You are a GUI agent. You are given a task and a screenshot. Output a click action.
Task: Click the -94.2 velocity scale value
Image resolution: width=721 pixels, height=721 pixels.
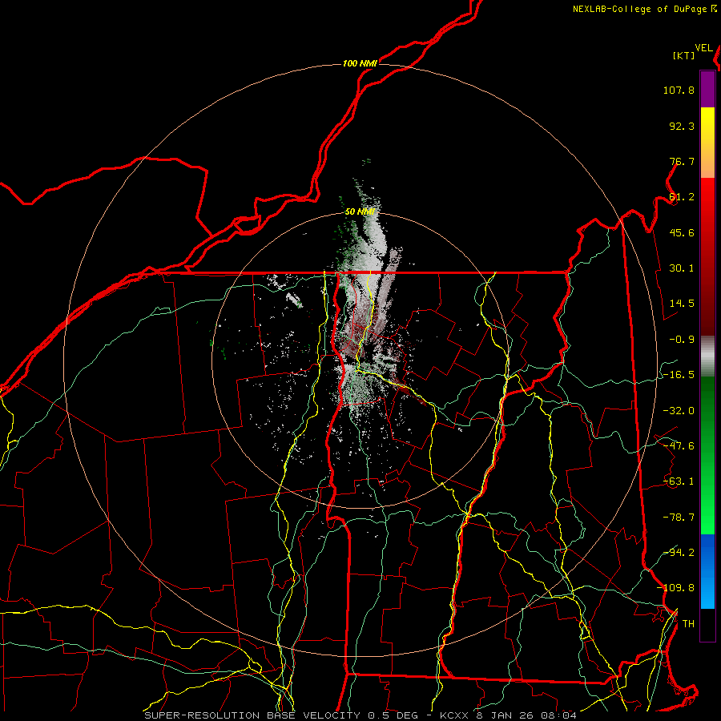(x=679, y=553)
